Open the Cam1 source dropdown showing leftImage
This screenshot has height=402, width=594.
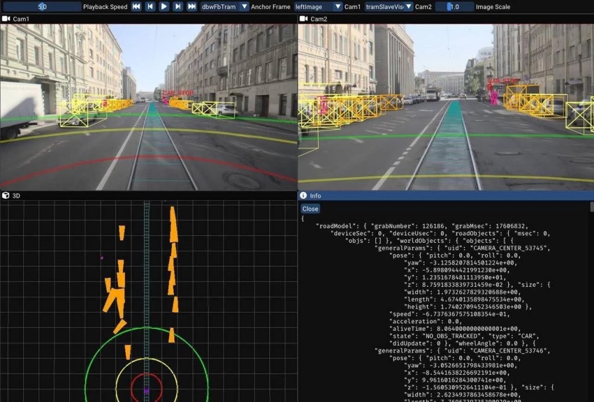point(318,6)
